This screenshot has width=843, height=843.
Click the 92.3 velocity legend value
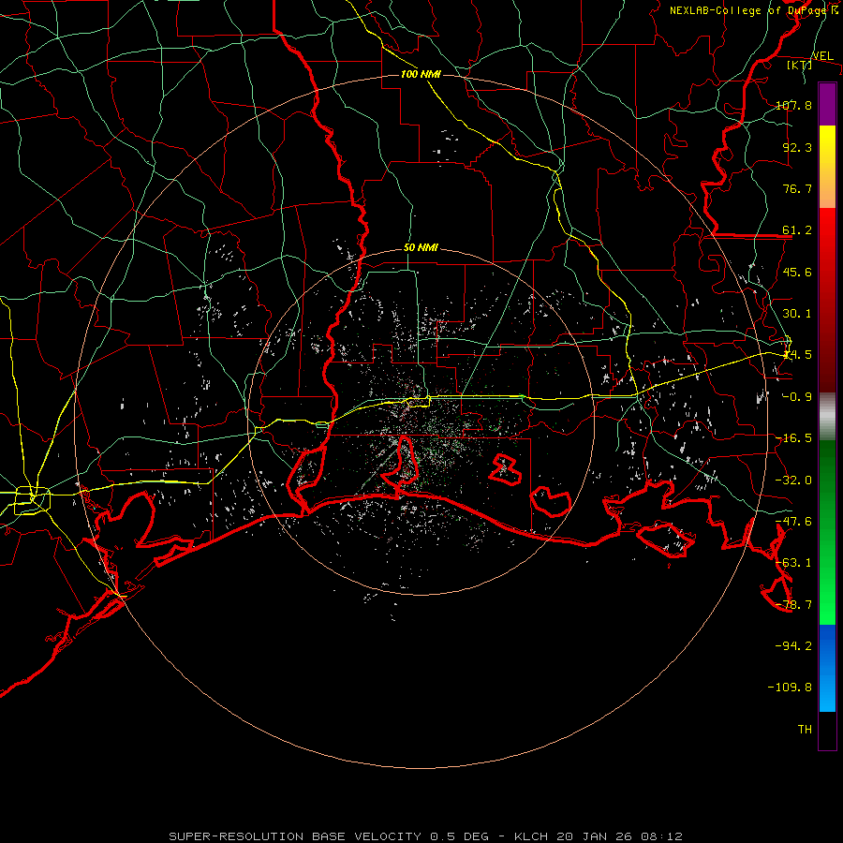[797, 147]
